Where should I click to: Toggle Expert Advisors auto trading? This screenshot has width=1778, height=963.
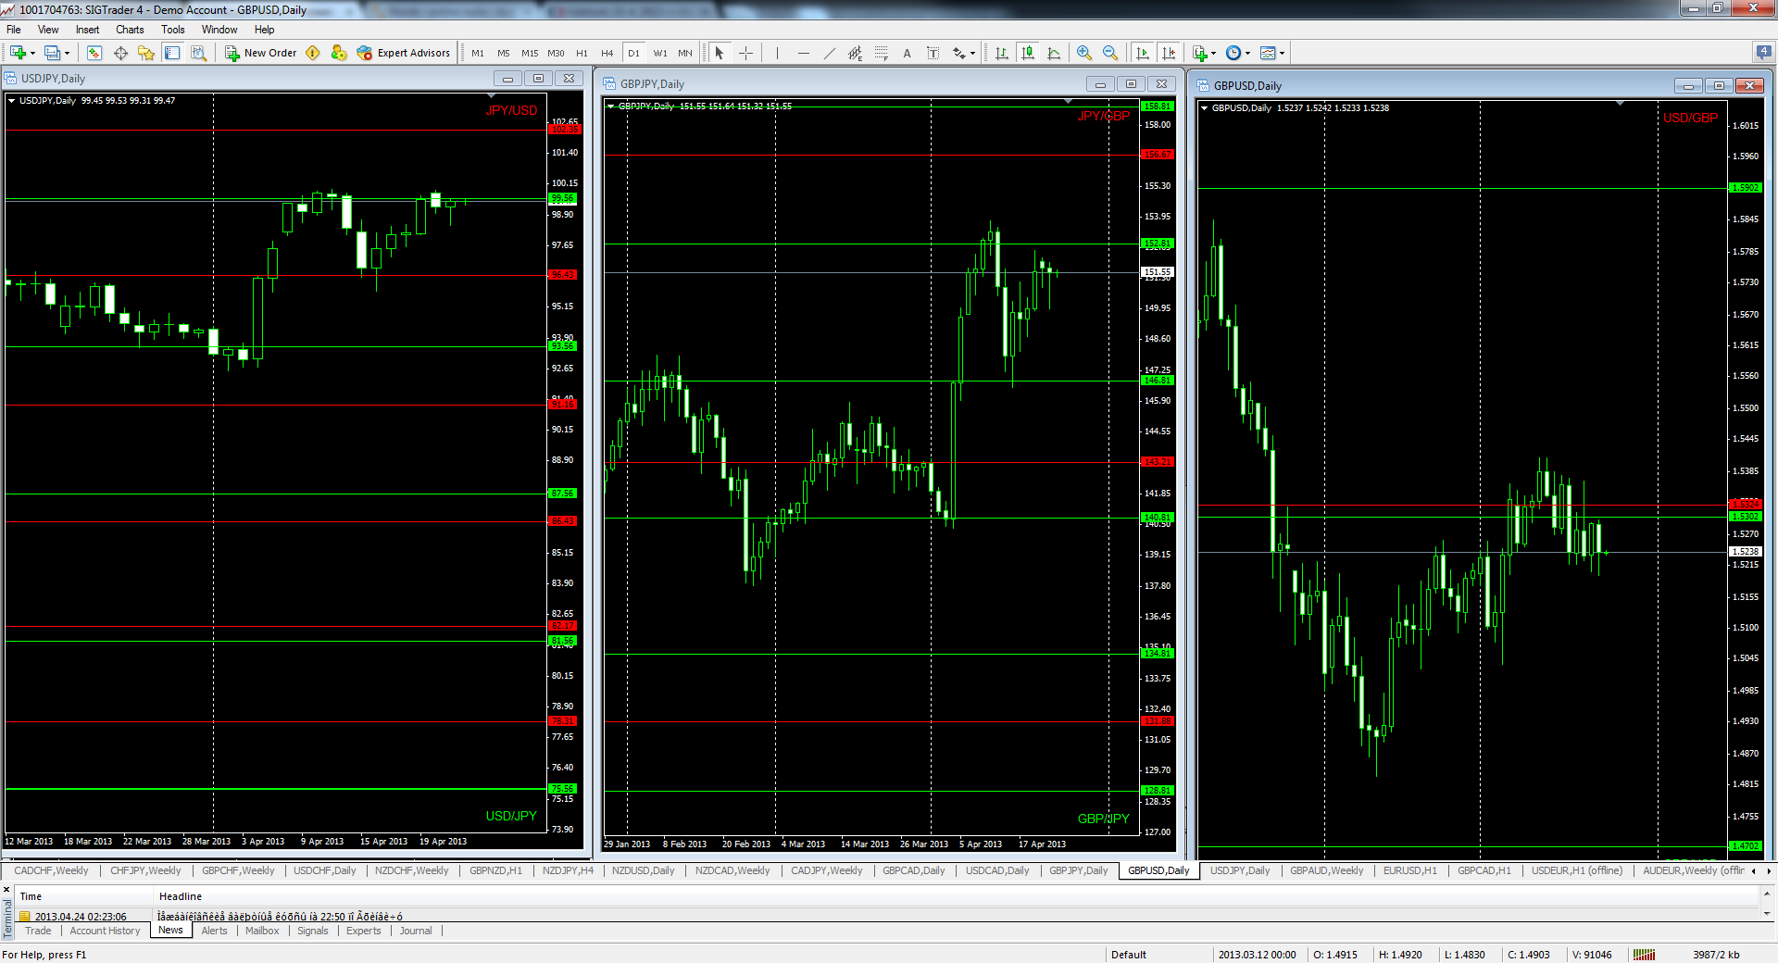coord(404,53)
